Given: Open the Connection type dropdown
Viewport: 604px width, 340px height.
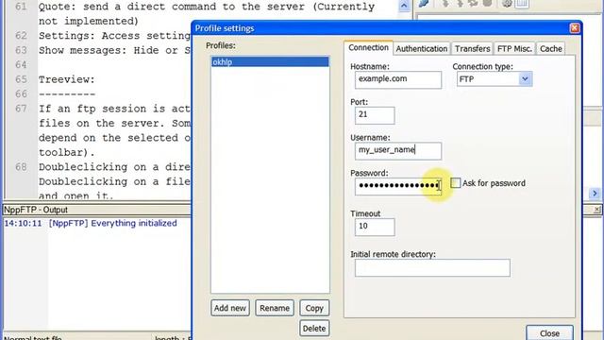Looking at the screenshot, I should point(525,79).
